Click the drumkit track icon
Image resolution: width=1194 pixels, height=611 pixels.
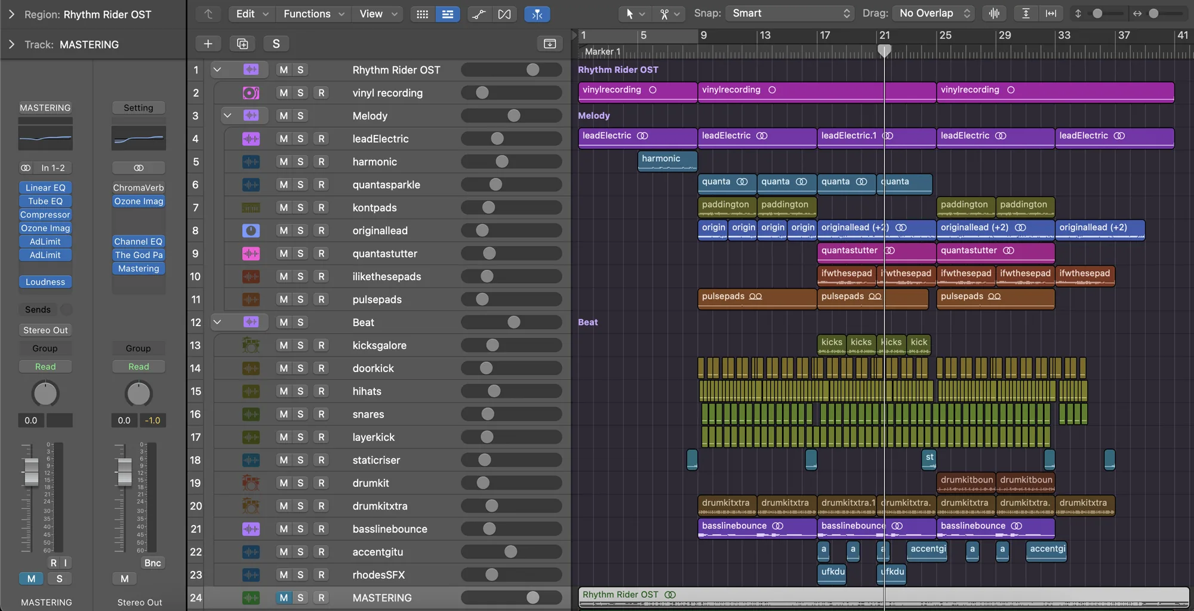(x=251, y=483)
